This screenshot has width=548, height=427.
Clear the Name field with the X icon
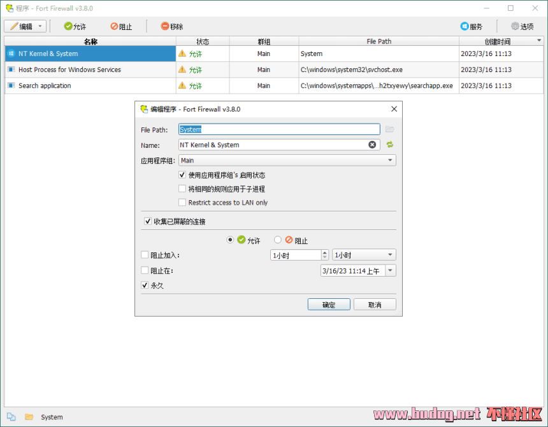[x=372, y=145]
